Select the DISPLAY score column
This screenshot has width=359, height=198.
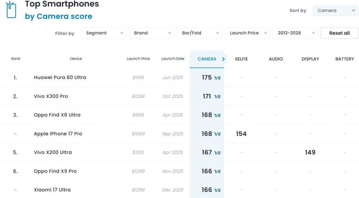[310, 59]
